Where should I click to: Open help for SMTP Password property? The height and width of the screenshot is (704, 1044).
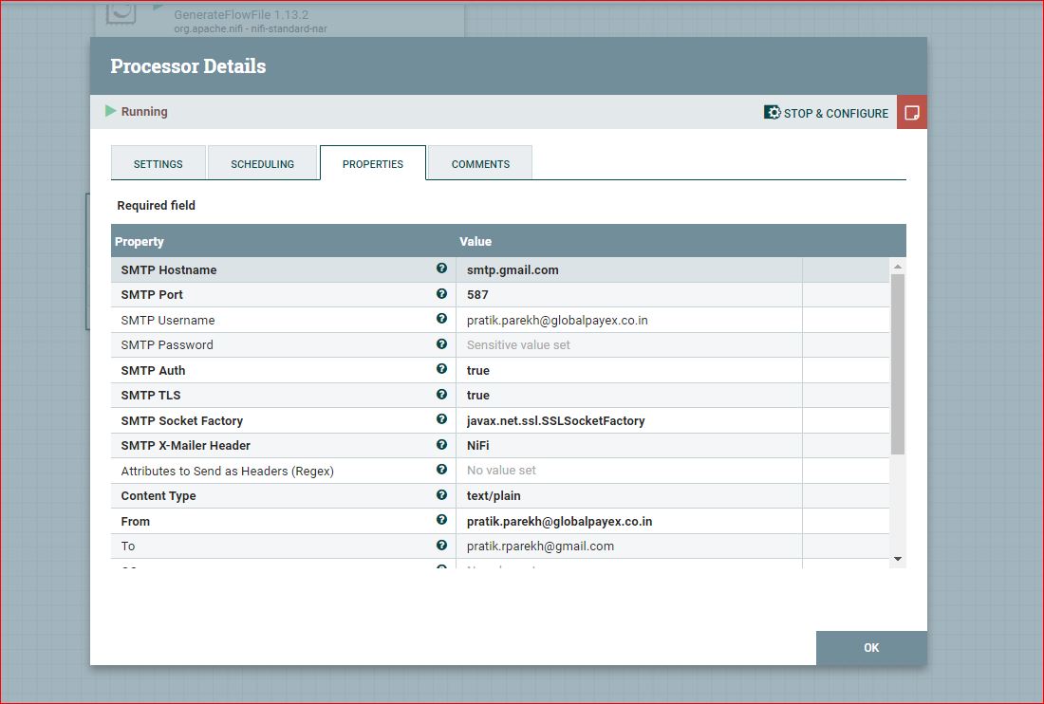pyautogui.click(x=441, y=344)
